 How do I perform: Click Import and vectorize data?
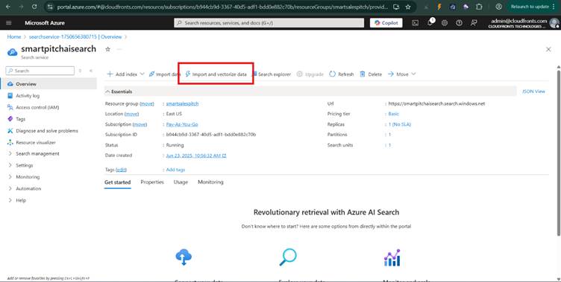coord(216,74)
